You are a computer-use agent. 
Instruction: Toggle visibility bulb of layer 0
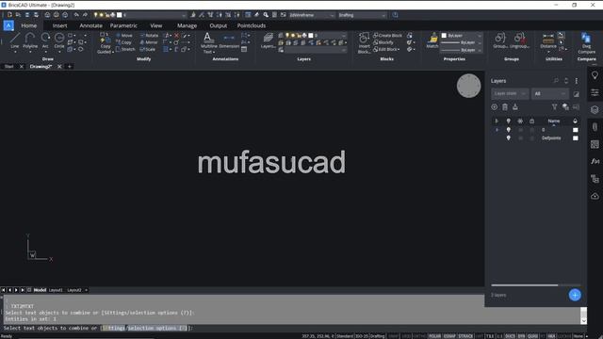[509, 130]
